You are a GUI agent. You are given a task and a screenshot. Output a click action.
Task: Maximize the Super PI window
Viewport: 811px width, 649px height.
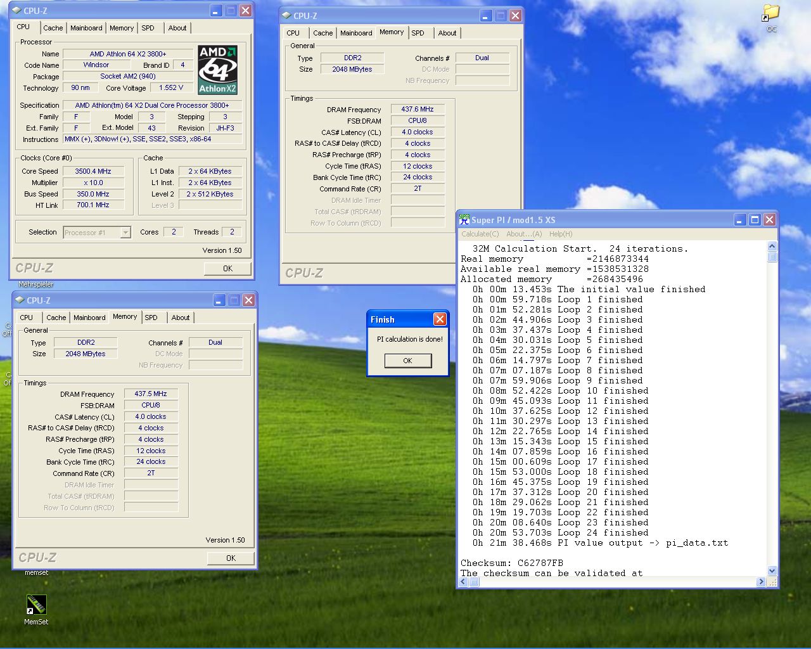755,219
